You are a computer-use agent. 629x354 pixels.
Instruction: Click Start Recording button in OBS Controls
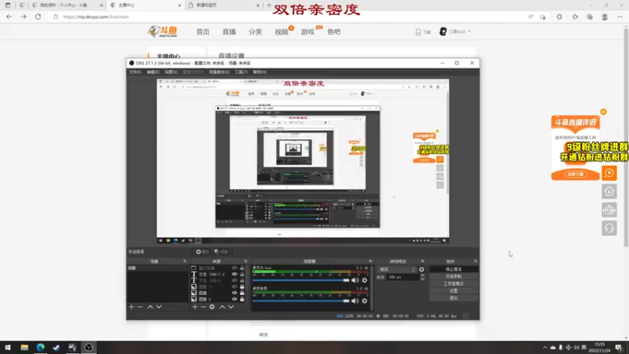click(x=454, y=277)
